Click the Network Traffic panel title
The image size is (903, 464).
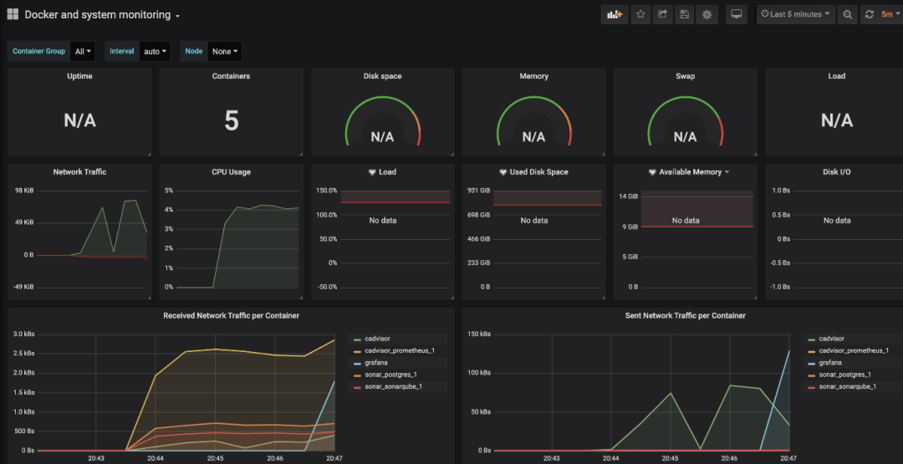79,171
